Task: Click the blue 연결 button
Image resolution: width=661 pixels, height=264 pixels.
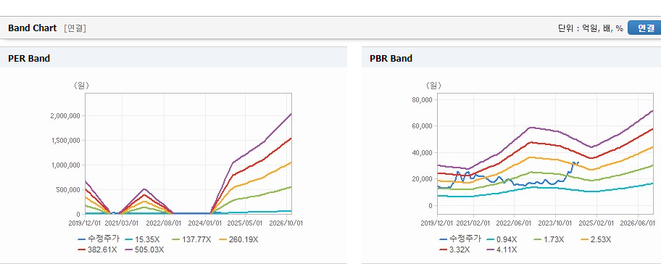Action: pyautogui.click(x=645, y=28)
